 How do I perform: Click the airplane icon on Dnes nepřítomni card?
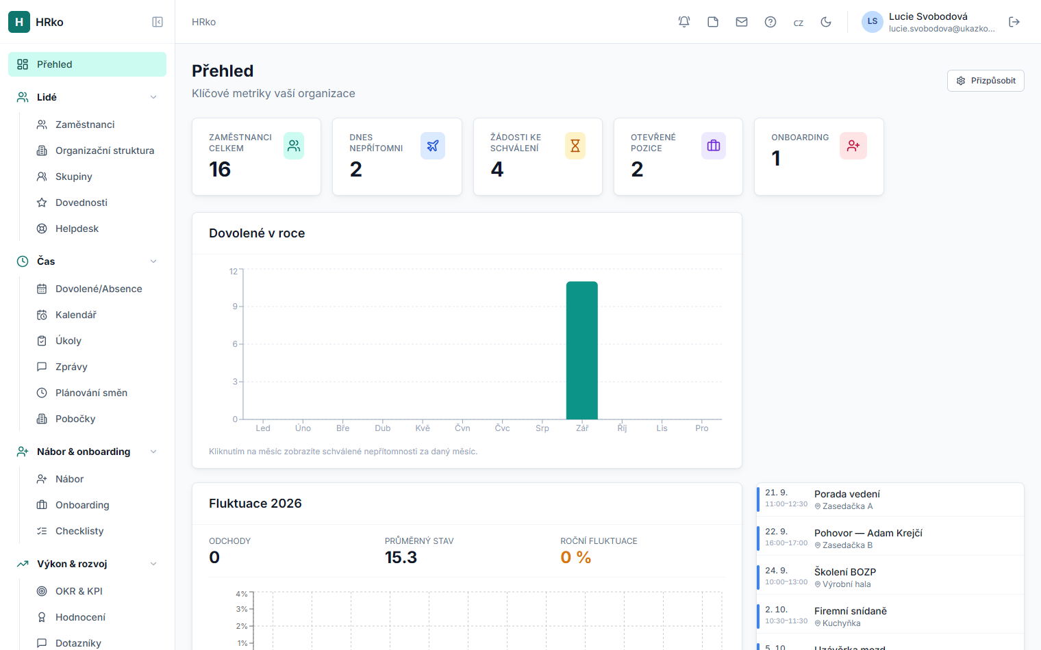pyautogui.click(x=433, y=146)
